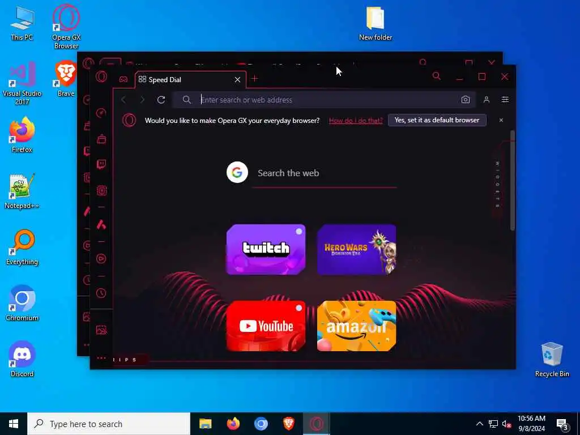The height and width of the screenshot is (435, 580).
Task: Open the Player sidebar icon
Action: pos(101,258)
